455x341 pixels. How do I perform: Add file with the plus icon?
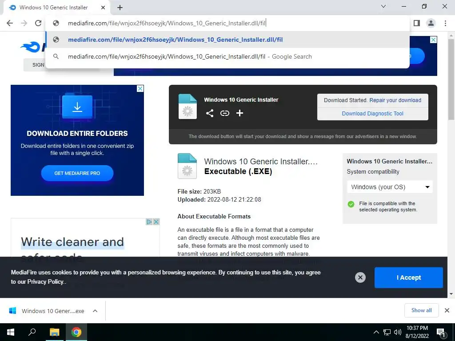239,113
